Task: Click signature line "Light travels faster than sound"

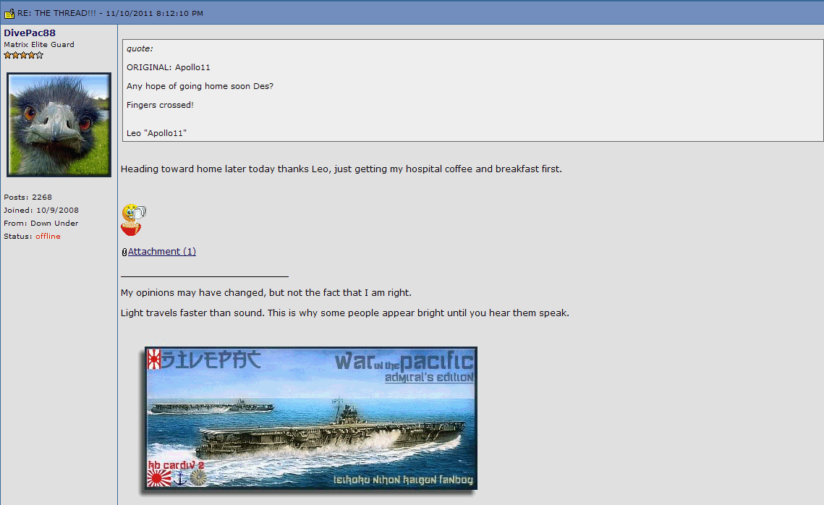Action: (x=192, y=313)
